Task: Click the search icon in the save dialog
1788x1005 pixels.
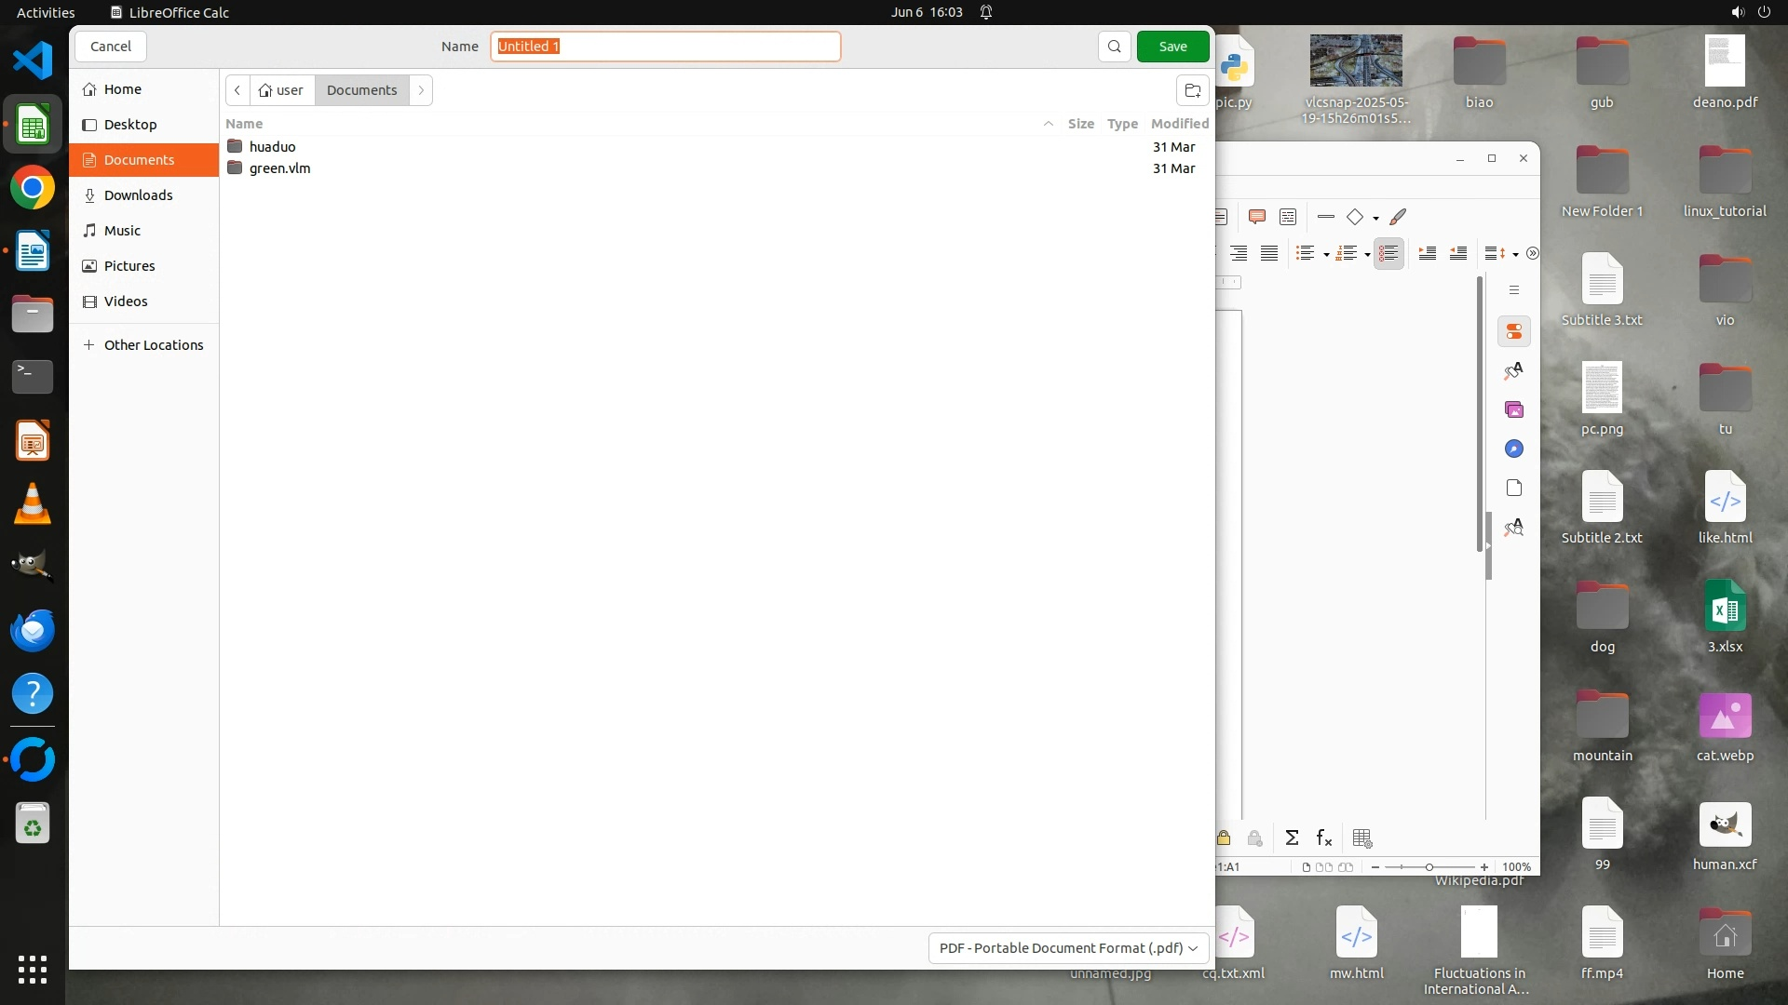Action: coord(1114,47)
